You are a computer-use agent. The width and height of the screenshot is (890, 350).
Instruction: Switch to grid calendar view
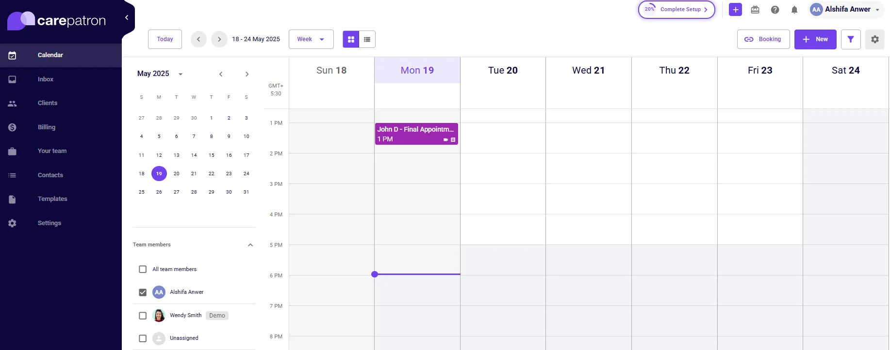click(351, 39)
